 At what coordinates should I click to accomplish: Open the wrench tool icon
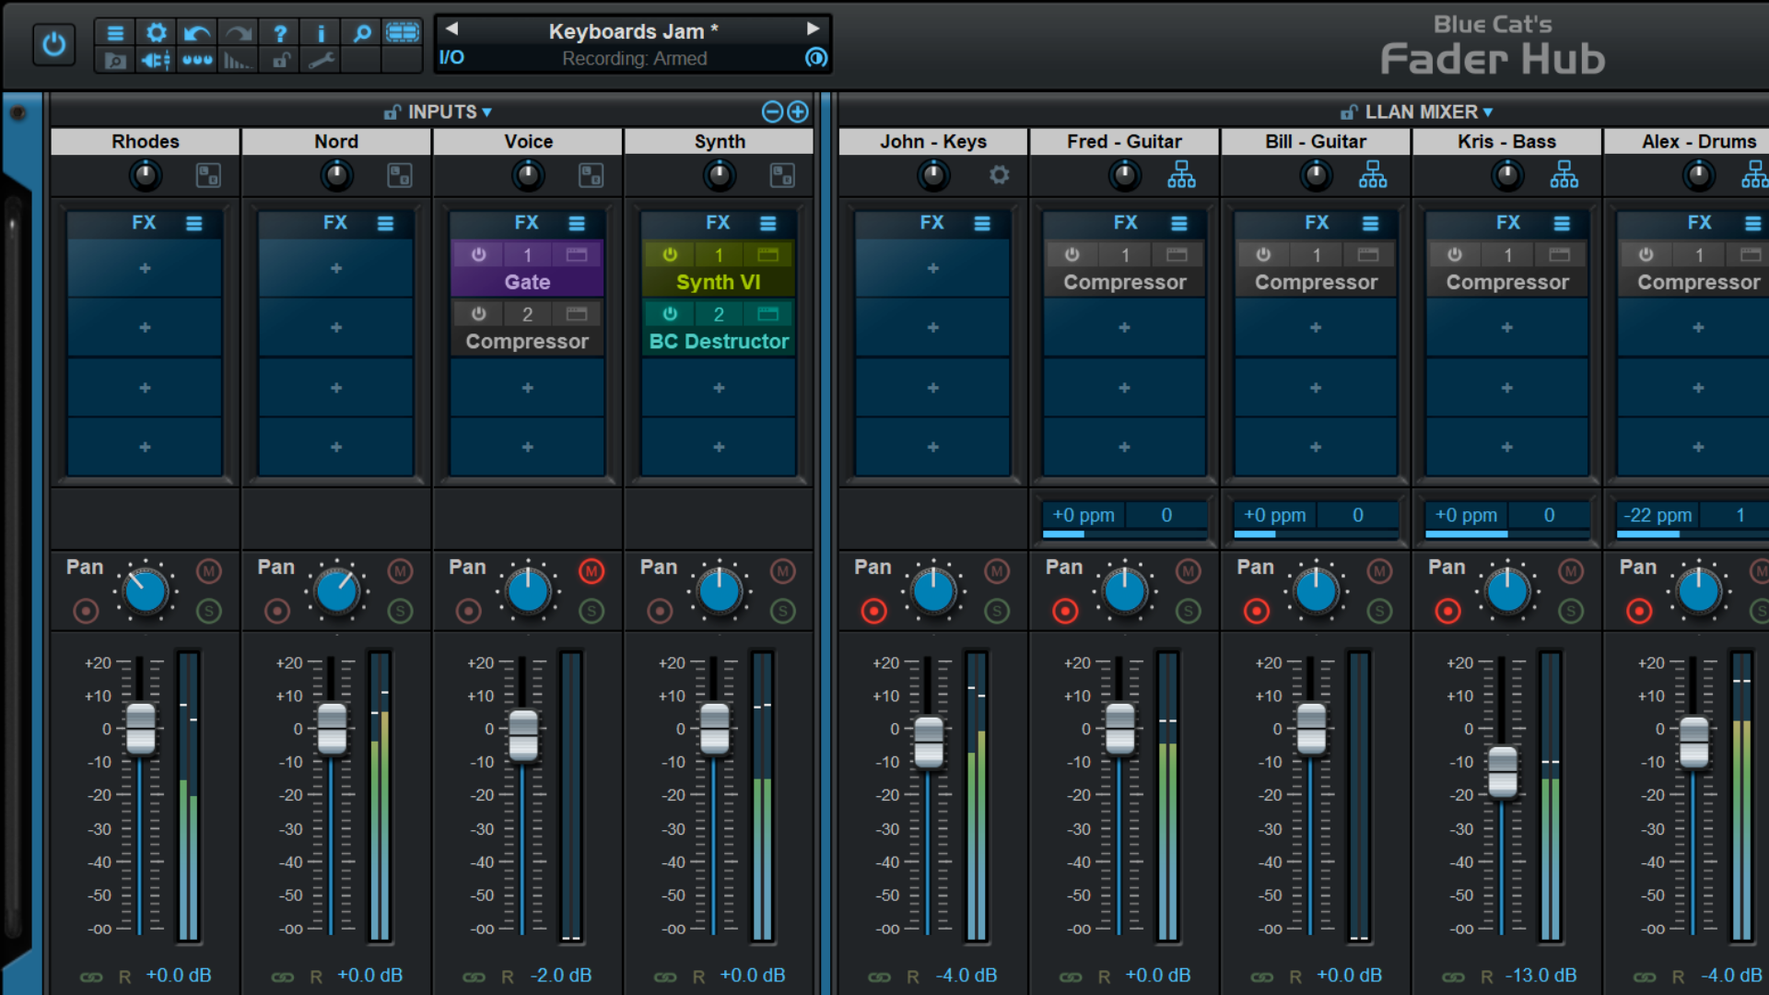pos(320,60)
